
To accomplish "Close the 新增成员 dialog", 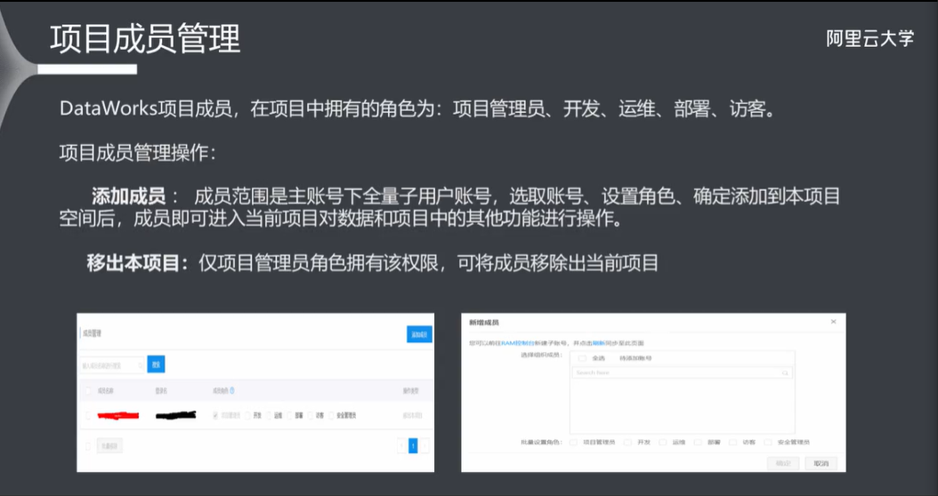I will (833, 322).
